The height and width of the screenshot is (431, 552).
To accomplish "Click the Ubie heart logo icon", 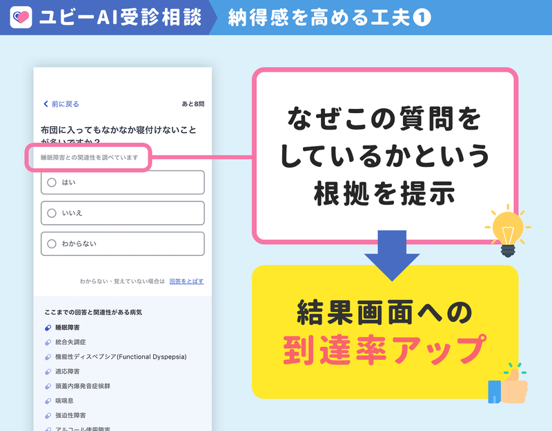I will pos(21,17).
